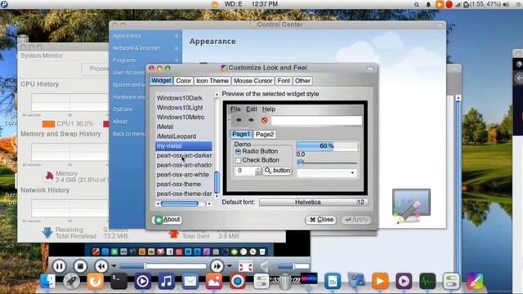
Task: Open the screen recorder dock icon
Action: (x=238, y=282)
